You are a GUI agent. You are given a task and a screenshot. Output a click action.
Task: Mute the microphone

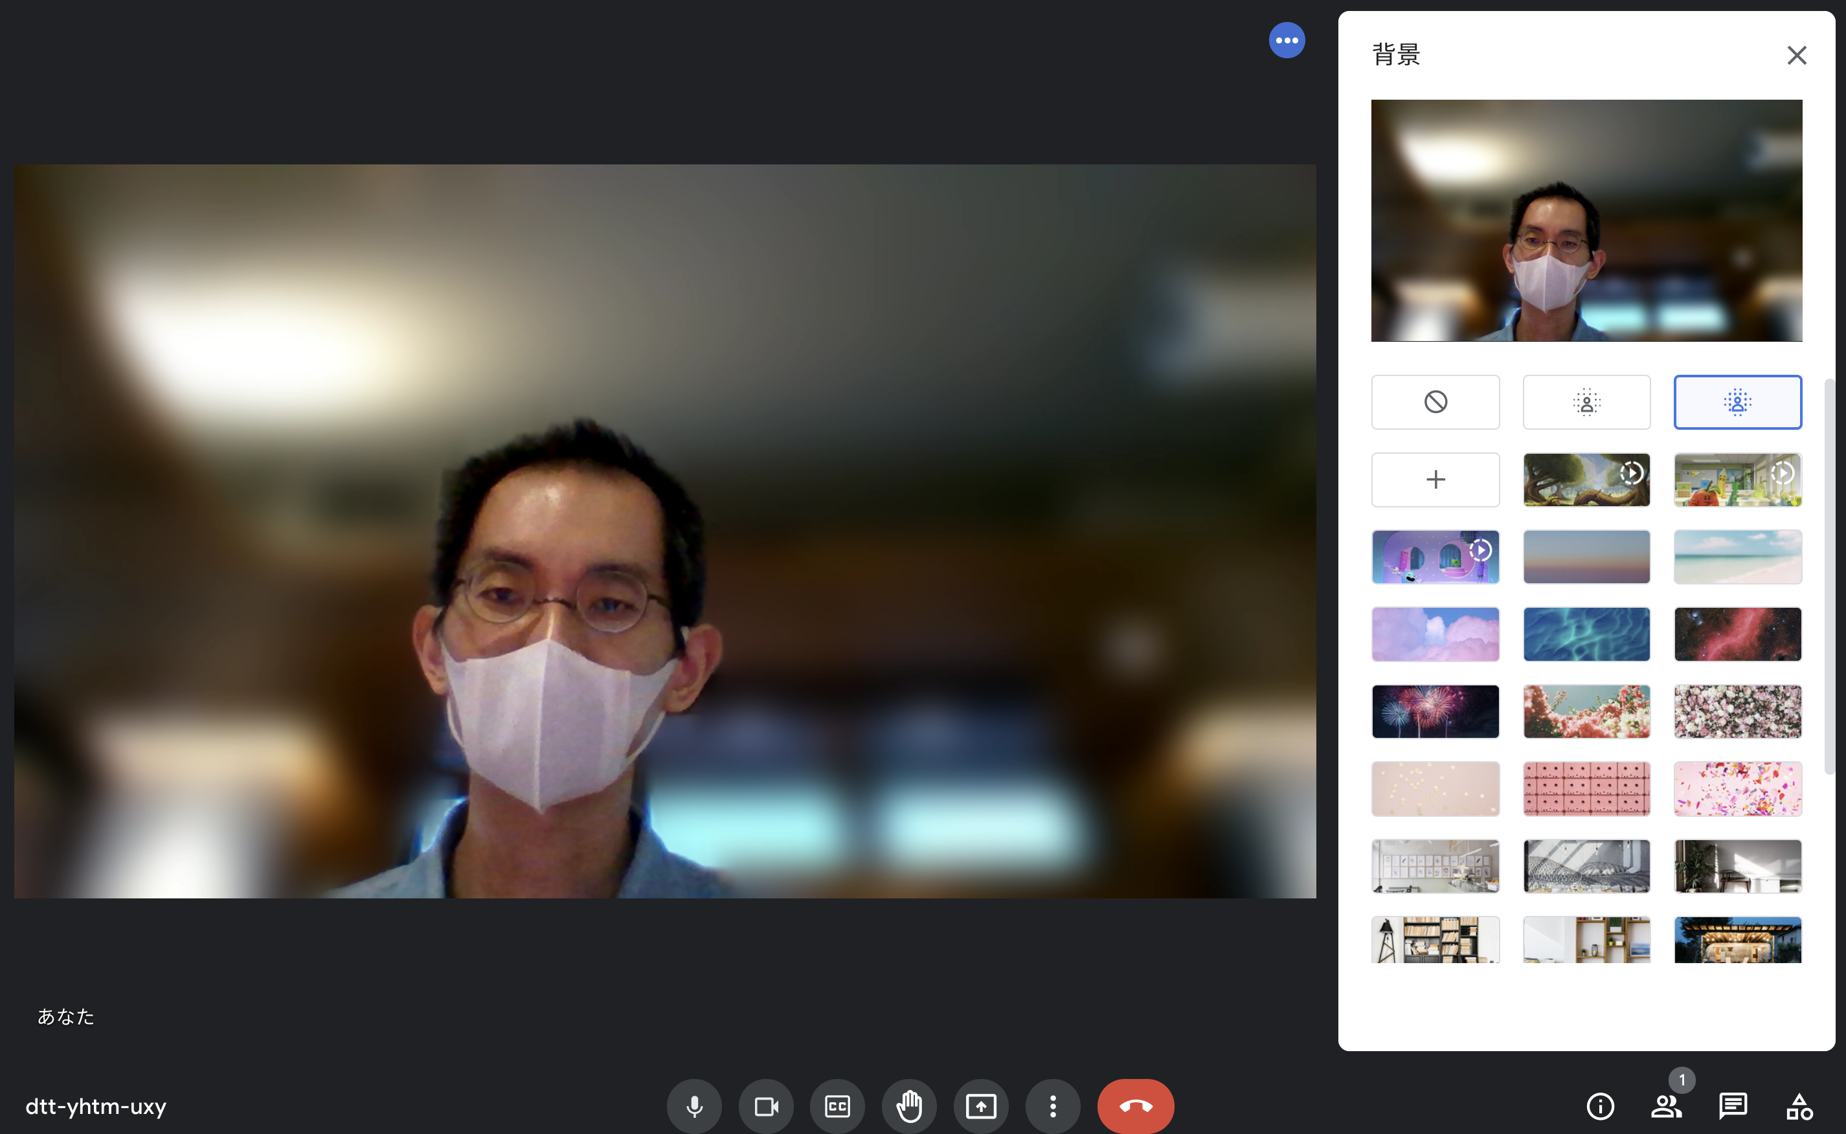694,1106
